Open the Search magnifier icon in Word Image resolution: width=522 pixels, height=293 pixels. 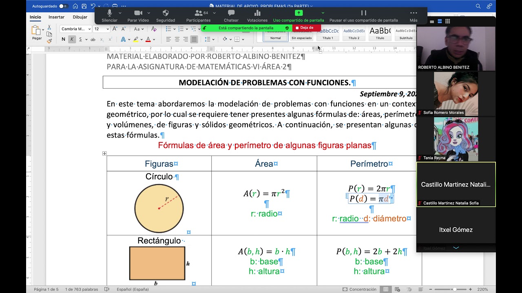[478, 6]
